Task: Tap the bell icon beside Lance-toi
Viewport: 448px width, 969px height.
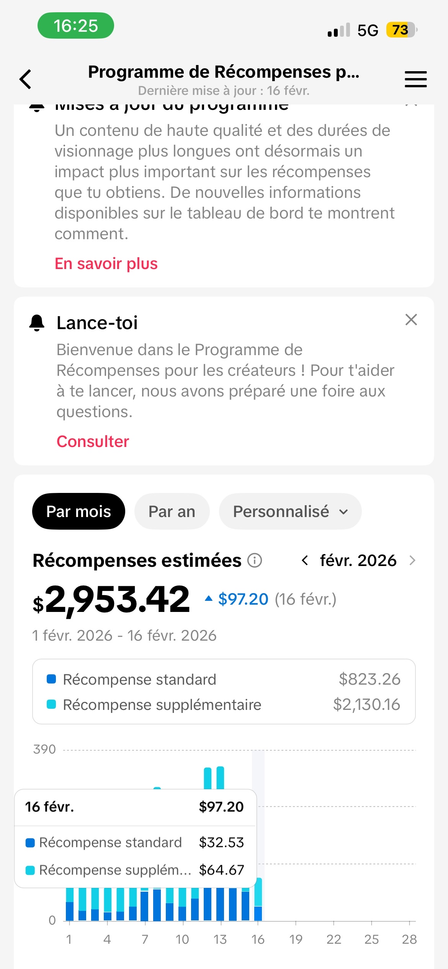Action: pos(37,323)
